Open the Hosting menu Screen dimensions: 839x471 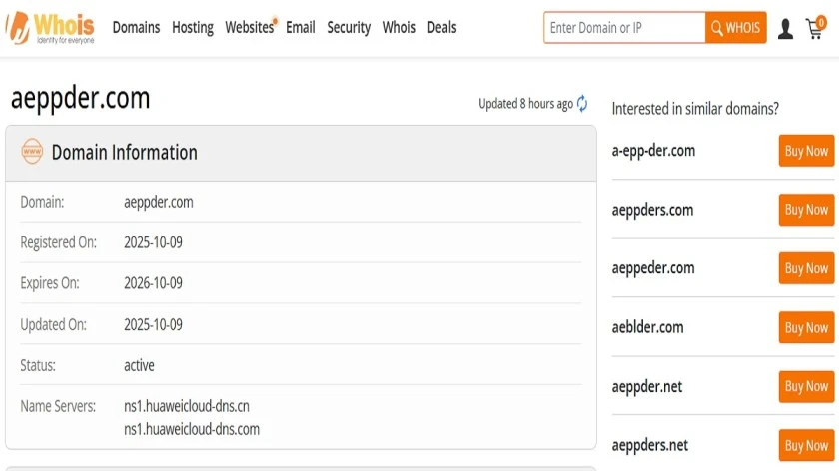point(193,27)
